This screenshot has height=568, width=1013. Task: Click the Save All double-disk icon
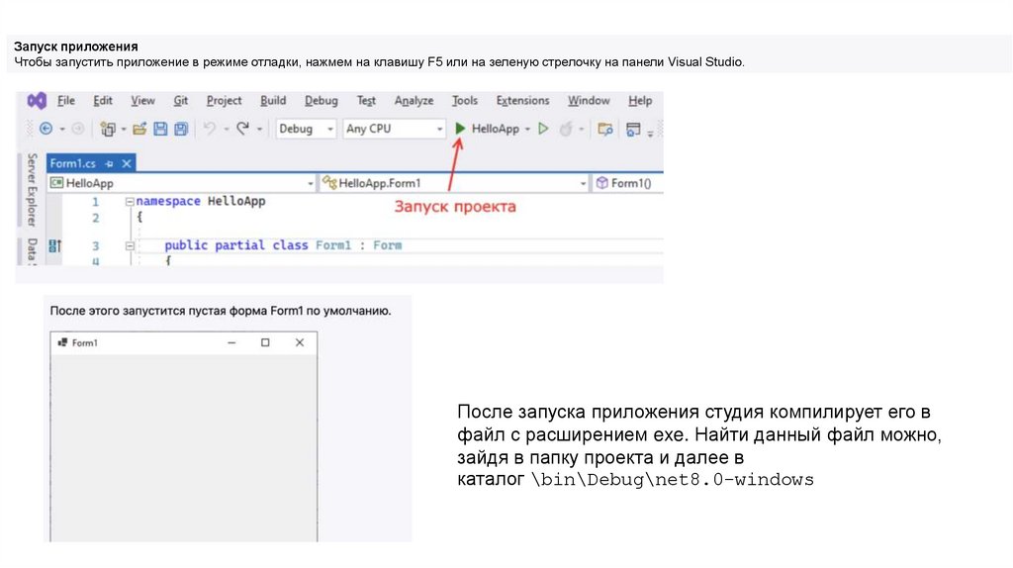181,129
